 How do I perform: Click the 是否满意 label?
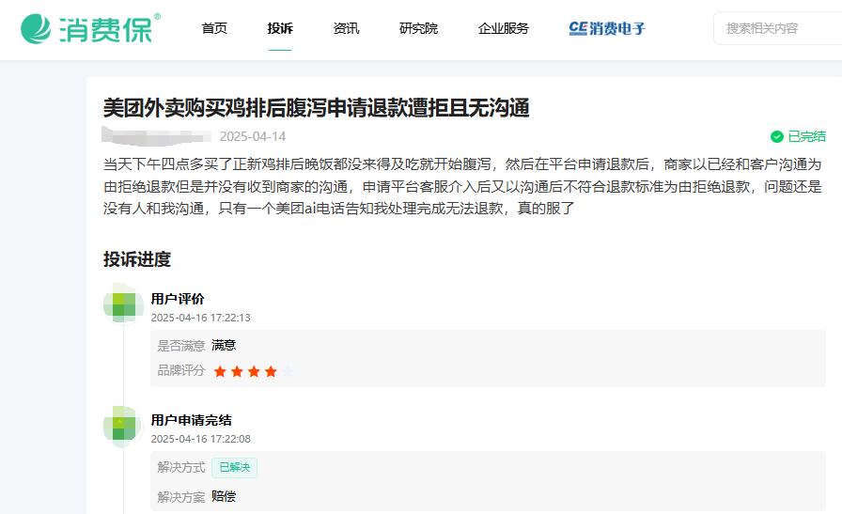tap(181, 346)
